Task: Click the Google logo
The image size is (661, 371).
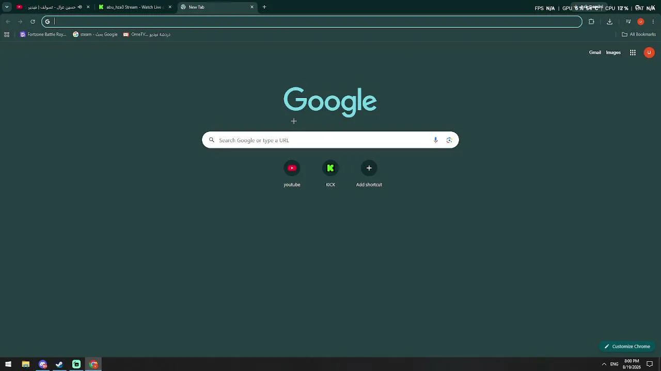Action: (x=330, y=101)
